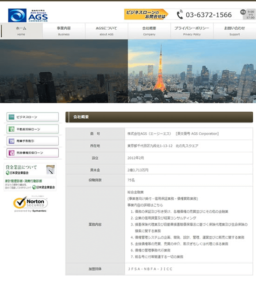Click the 設立 row label
The width and height of the screenshot is (256, 284).
(x=95, y=158)
